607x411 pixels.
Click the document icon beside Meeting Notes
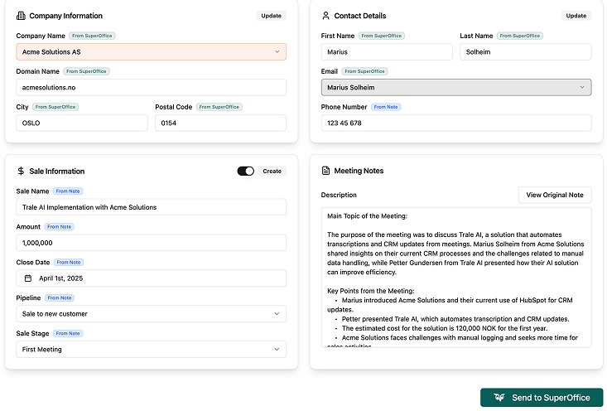[x=325, y=171]
